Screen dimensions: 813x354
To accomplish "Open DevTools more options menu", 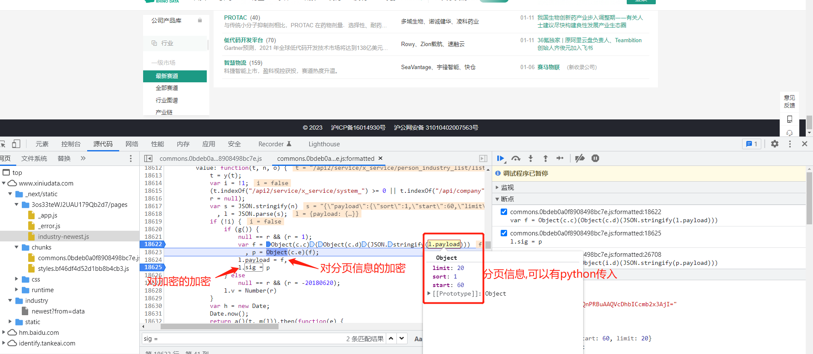I will point(790,144).
